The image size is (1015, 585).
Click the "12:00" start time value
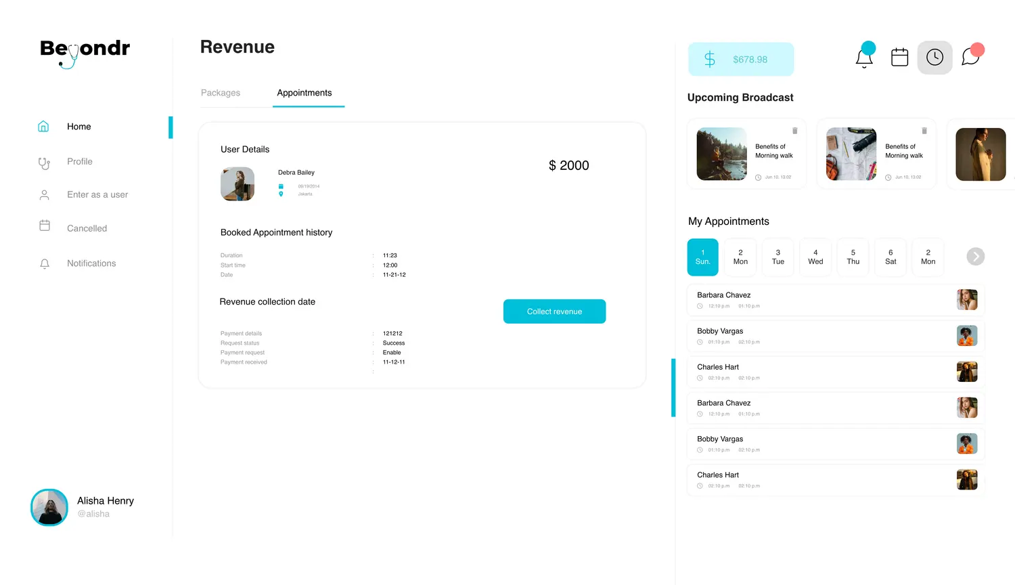390,265
